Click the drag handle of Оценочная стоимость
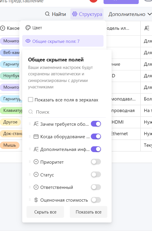The height and width of the screenshot is (239, 152). (x=30, y=200)
